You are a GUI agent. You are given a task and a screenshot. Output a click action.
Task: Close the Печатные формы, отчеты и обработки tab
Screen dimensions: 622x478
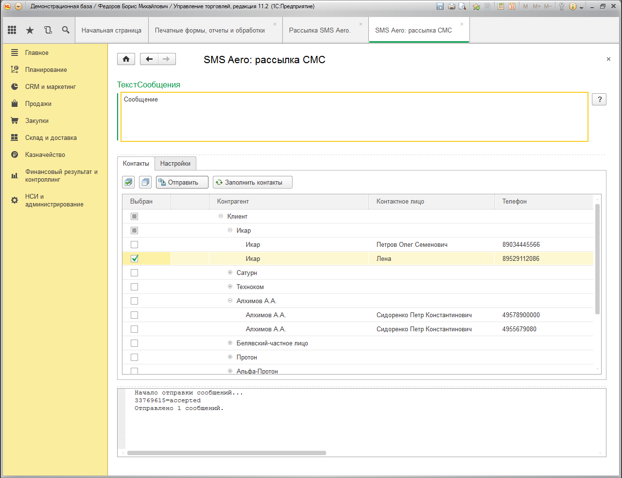coord(275,24)
